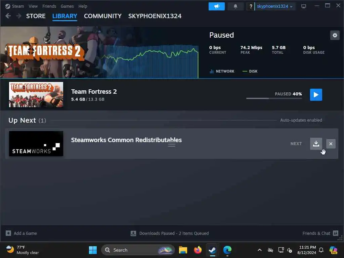Click the Friends & Chat icon

(336, 233)
